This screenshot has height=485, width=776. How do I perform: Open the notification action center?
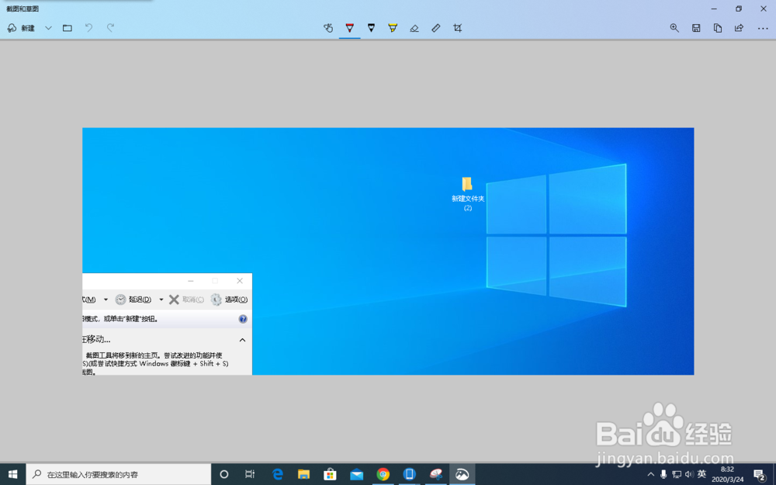(x=760, y=474)
